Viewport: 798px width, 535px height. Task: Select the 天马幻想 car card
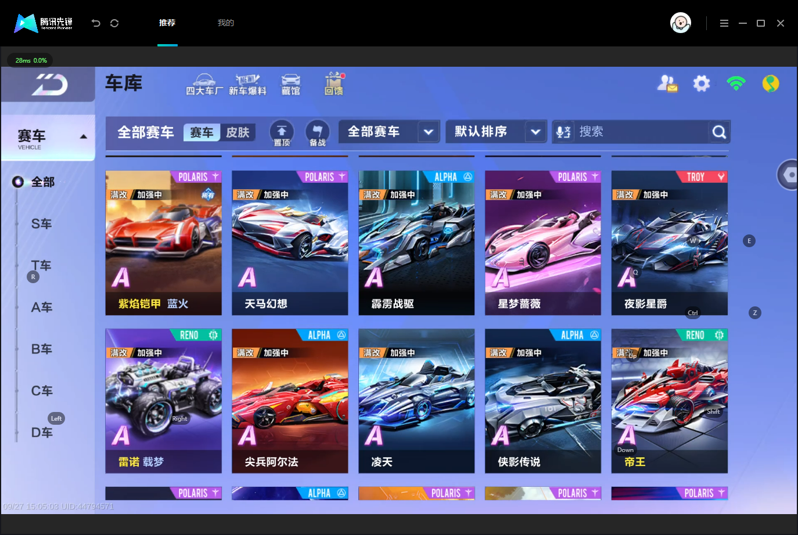coord(290,243)
